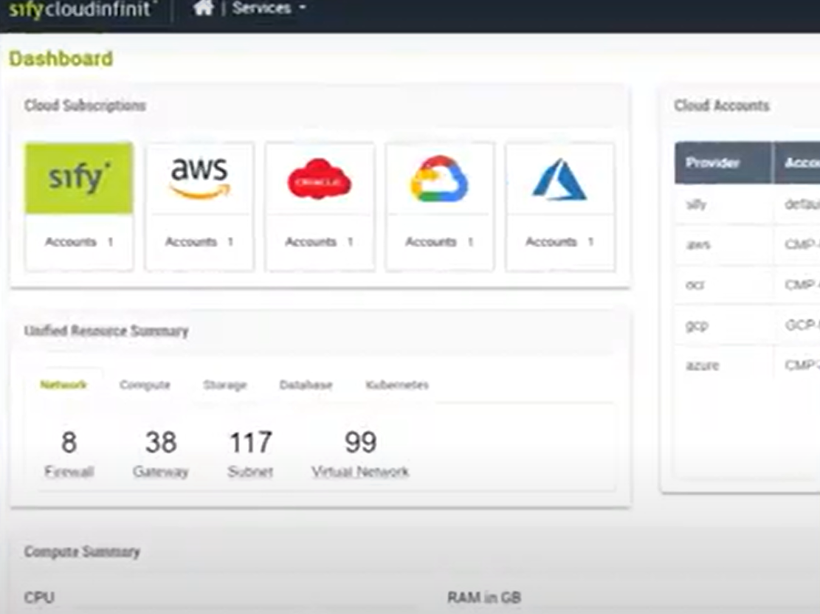This screenshot has height=614, width=820.
Task: Open the Subnet resources link
Action: [x=250, y=470]
